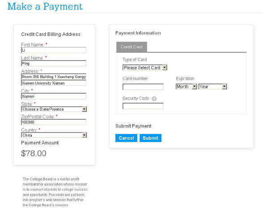Viewport: 263px width, 212px height.
Task: Click the first Address line field
Action: [54, 77]
